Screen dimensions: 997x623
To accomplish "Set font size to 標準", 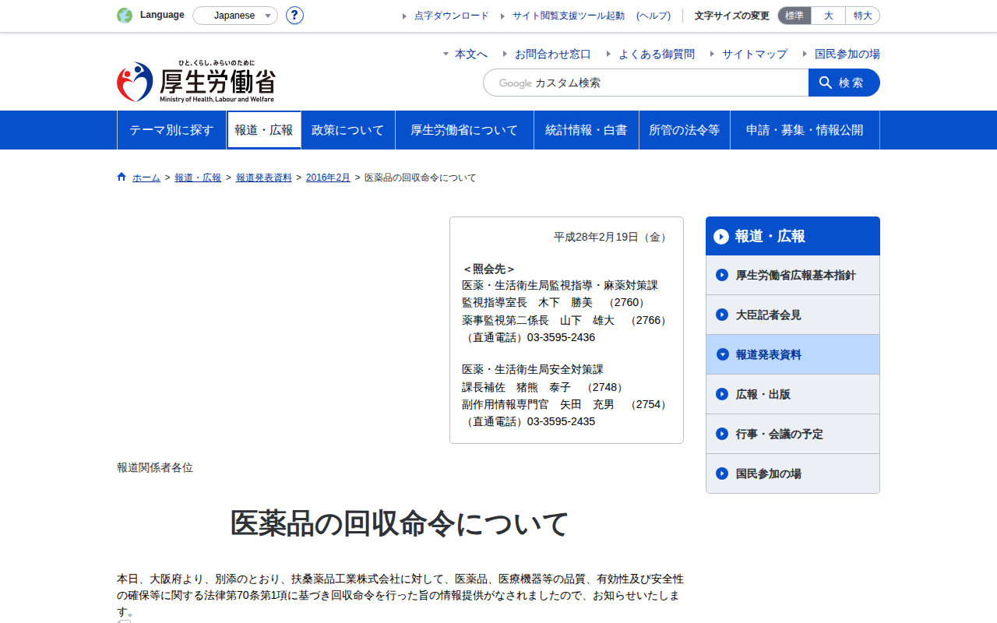I will [x=794, y=16].
